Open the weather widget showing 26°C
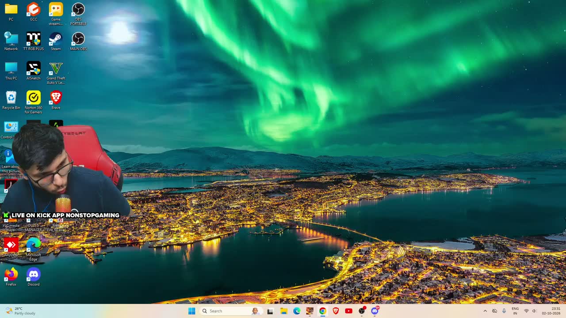Image resolution: width=566 pixels, height=318 pixels. point(20,311)
